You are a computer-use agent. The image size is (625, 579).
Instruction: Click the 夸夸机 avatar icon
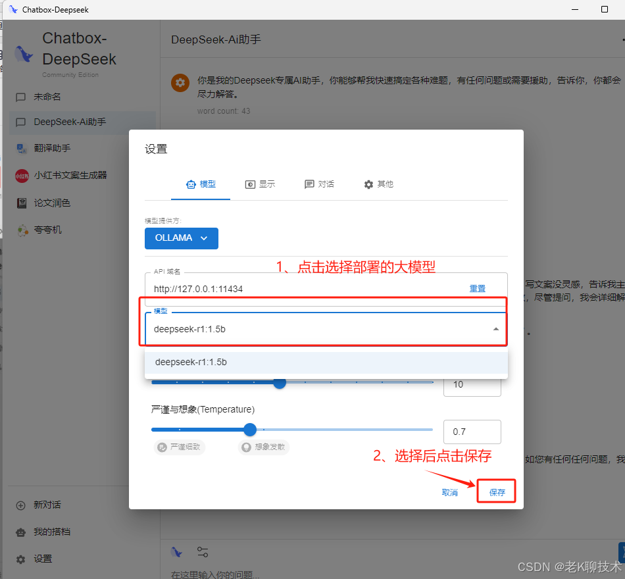[x=22, y=230]
